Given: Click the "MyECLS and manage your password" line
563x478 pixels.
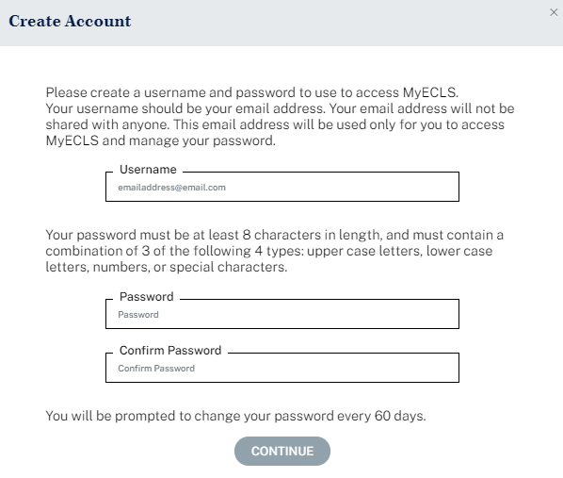Looking at the screenshot, I should click(160, 140).
